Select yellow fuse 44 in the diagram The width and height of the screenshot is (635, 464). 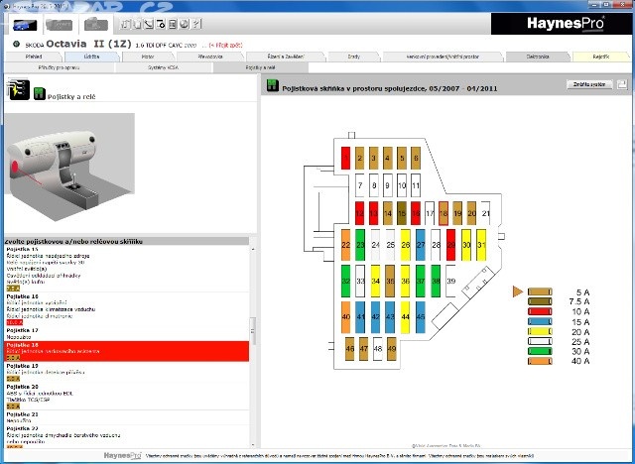coord(406,317)
